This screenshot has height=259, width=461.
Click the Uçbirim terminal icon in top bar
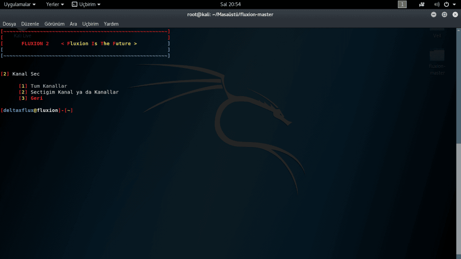point(75,4)
